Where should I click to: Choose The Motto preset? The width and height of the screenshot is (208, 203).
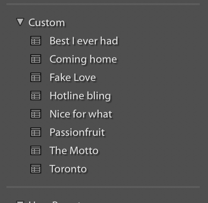tap(74, 150)
